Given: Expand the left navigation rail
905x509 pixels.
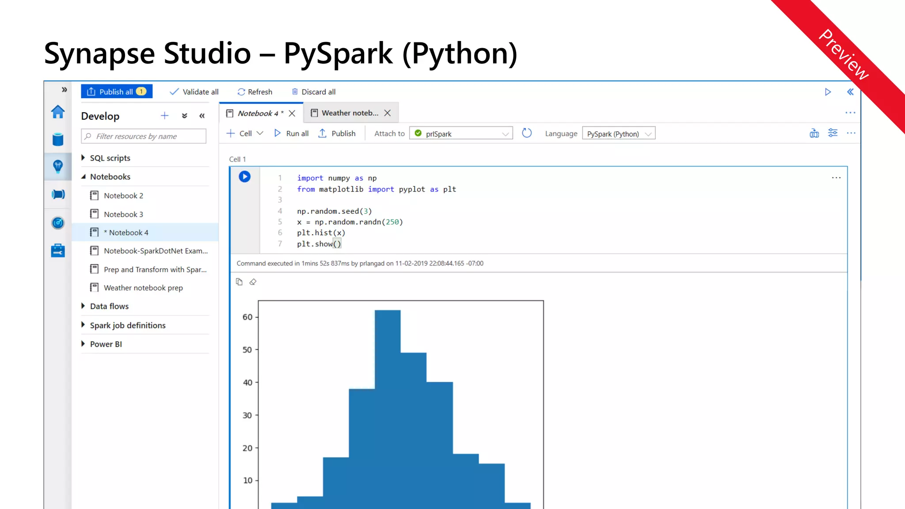Looking at the screenshot, I should tap(64, 90).
